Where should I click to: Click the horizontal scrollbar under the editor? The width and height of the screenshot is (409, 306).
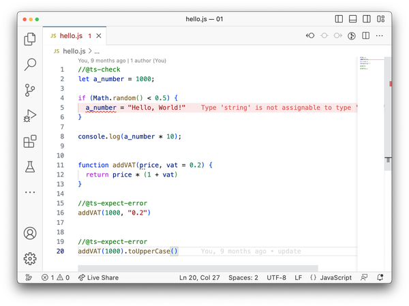[198, 269]
